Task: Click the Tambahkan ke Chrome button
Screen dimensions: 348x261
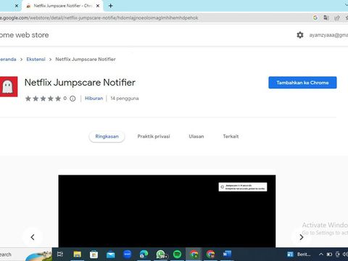Action: (x=302, y=83)
